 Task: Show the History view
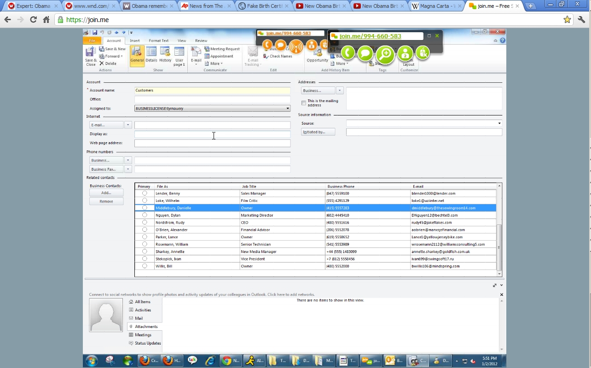pyautogui.click(x=165, y=55)
